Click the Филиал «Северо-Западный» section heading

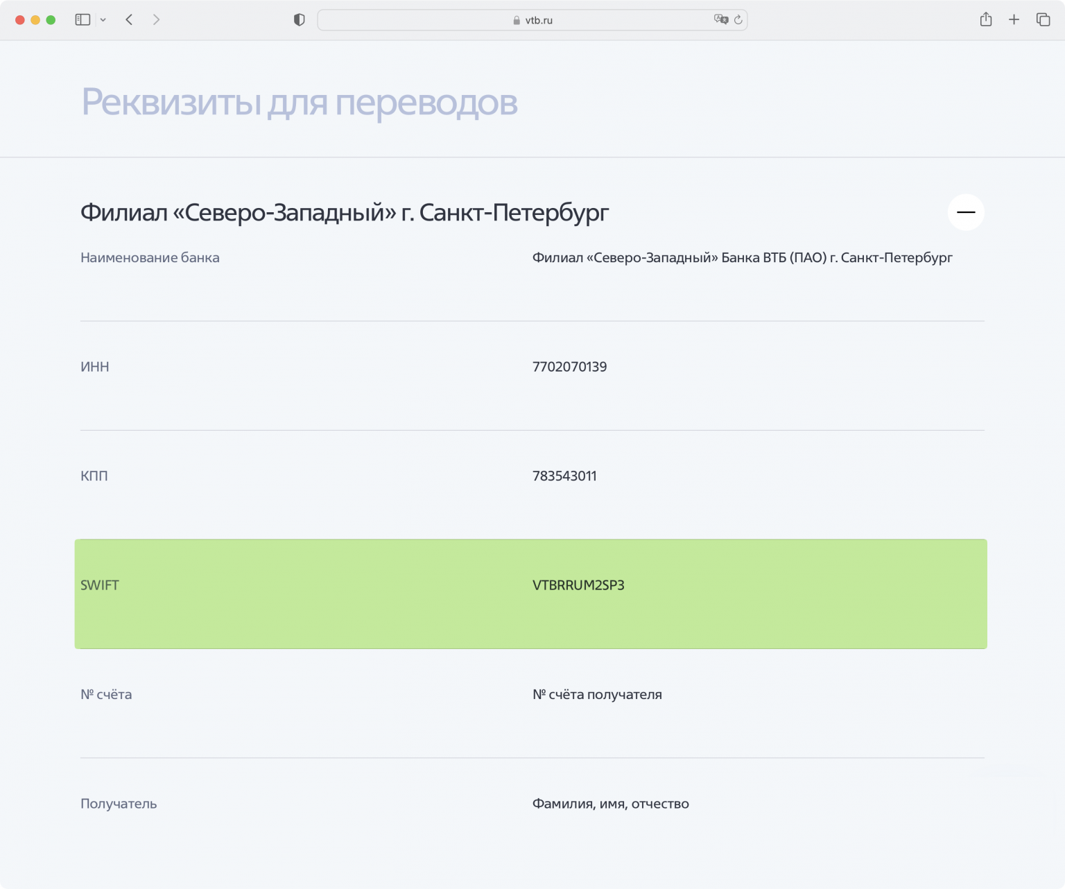coord(345,212)
